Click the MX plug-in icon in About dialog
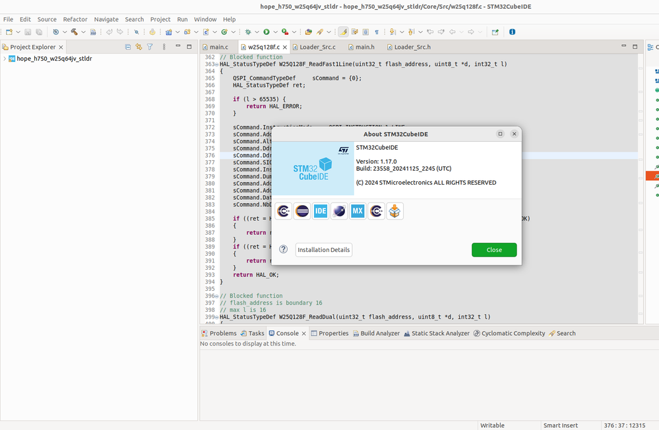This screenshot has height=430, width=659. [358, 211]
